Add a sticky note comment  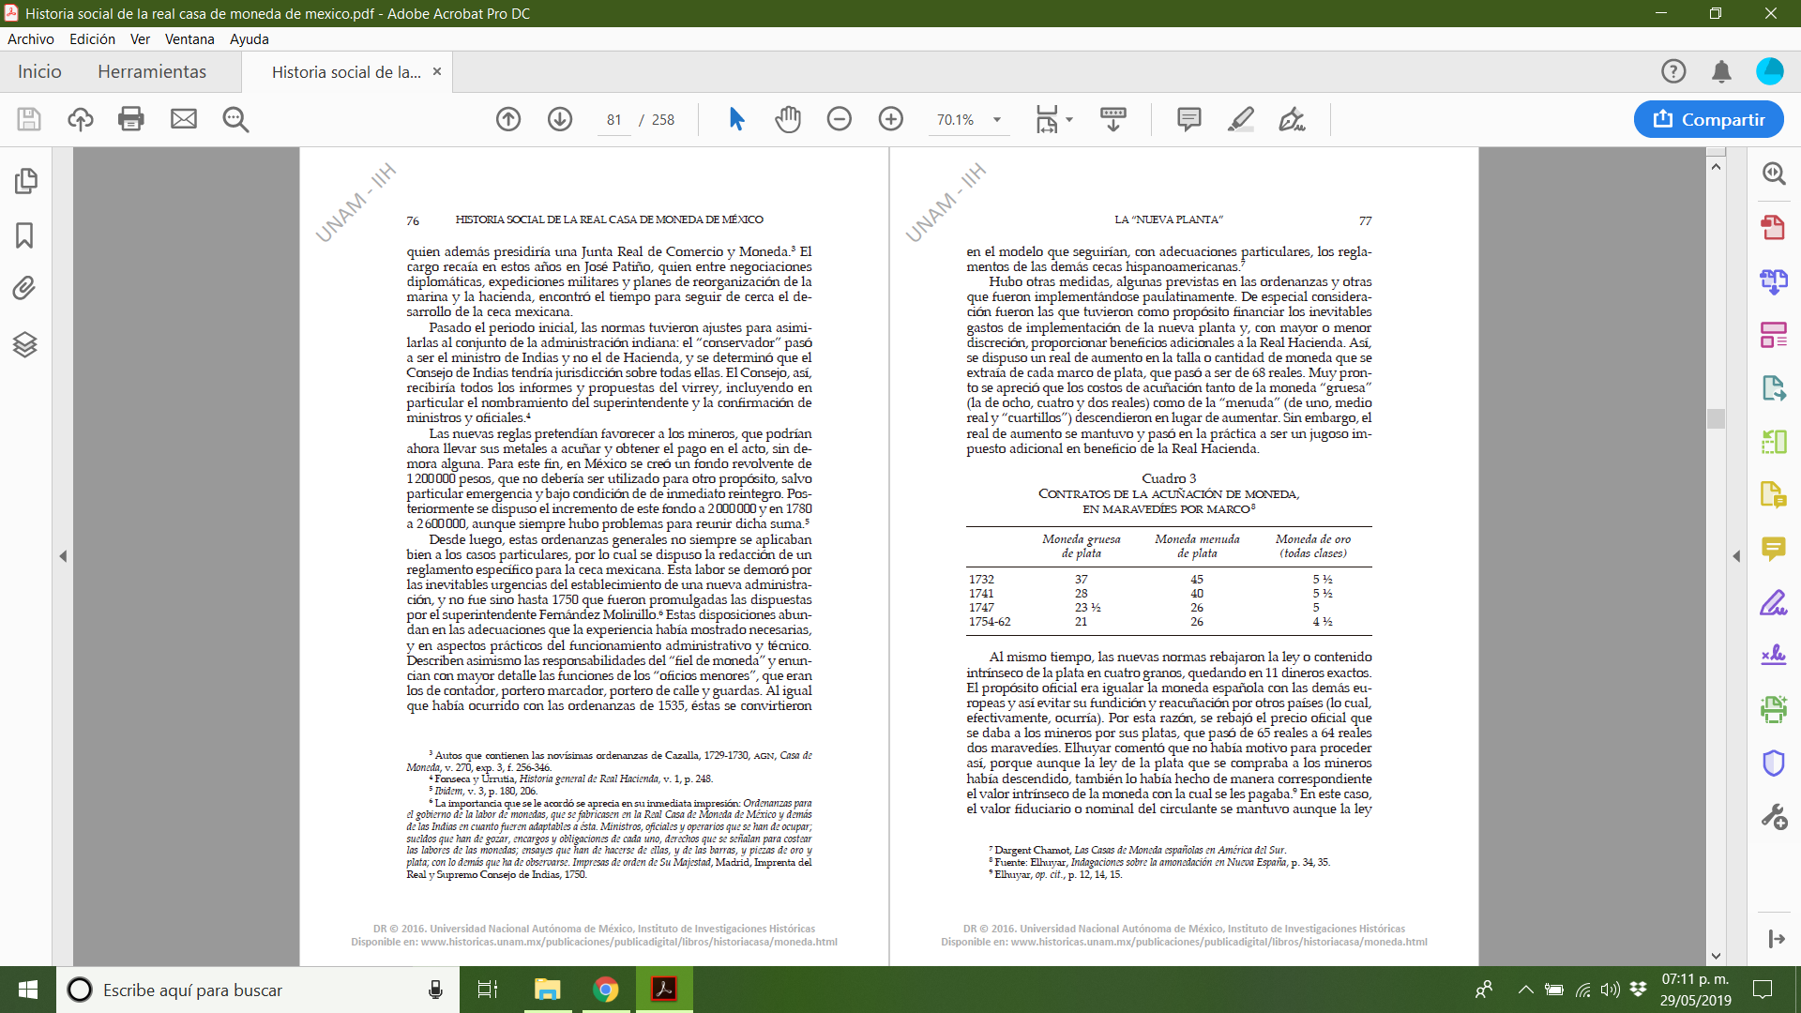click(1188, 119)
